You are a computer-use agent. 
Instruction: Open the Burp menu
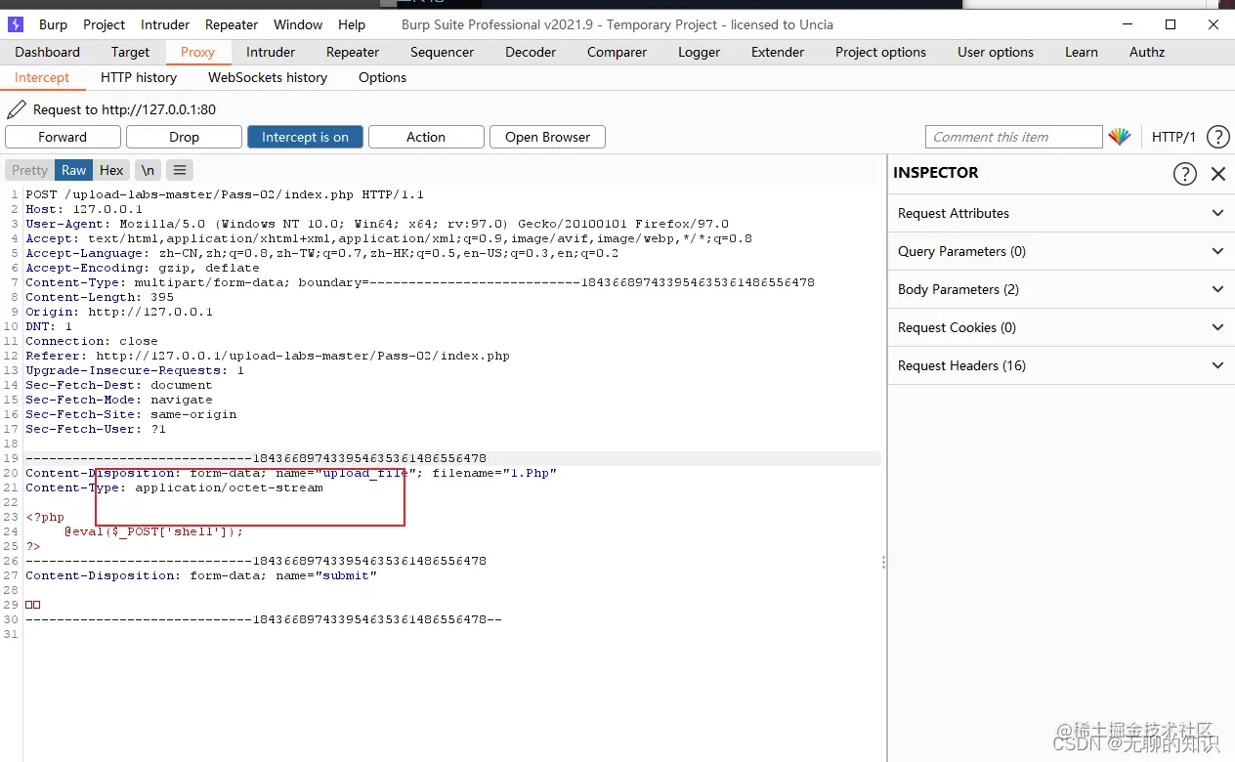(53, 24)
